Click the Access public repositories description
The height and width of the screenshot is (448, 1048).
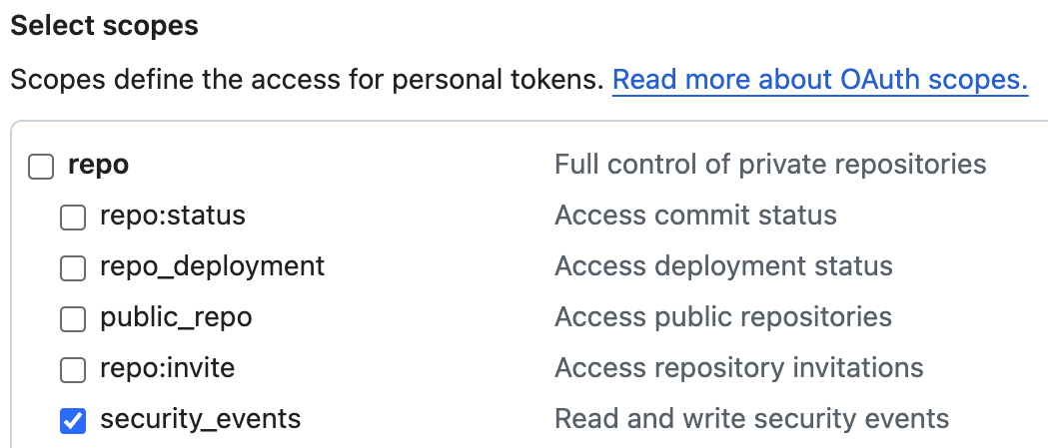coord(723,318)
